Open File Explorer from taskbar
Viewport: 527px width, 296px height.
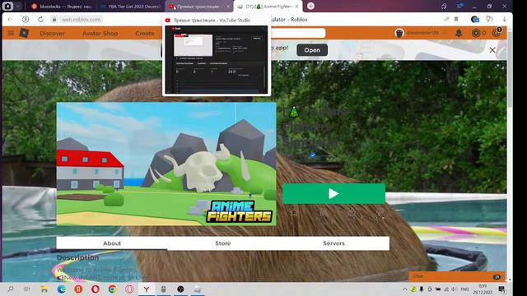44,289
